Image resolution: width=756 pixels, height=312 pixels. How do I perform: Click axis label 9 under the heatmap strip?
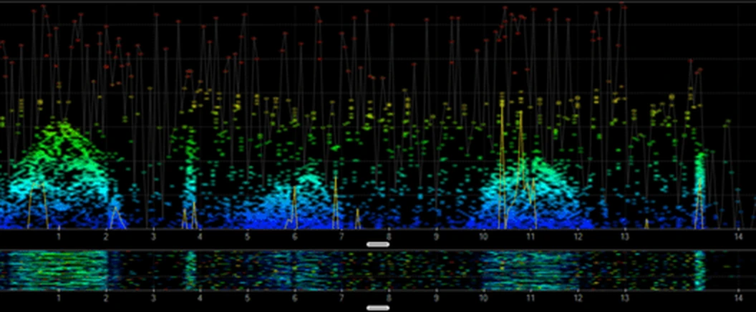pos(436,298)
